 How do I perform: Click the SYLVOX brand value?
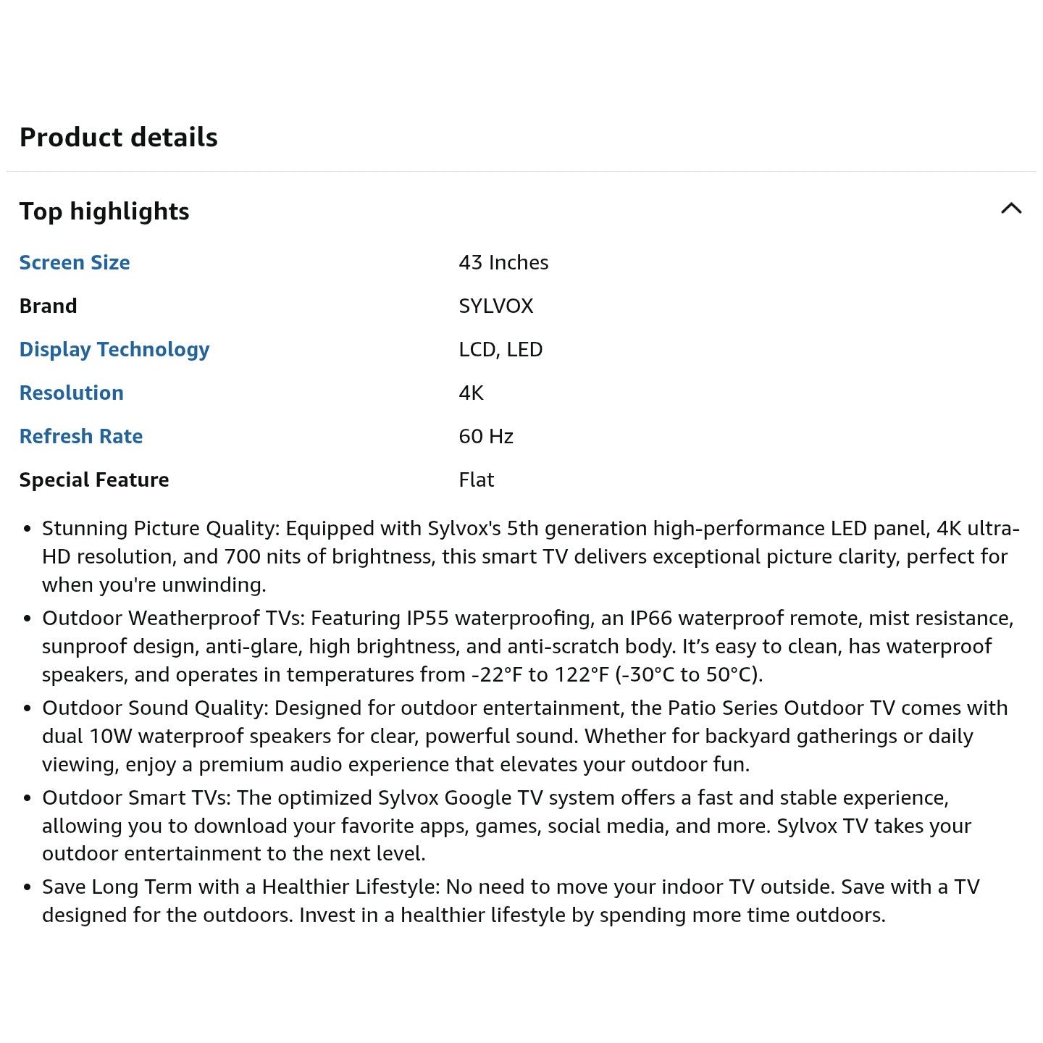[x=496, y=306]
